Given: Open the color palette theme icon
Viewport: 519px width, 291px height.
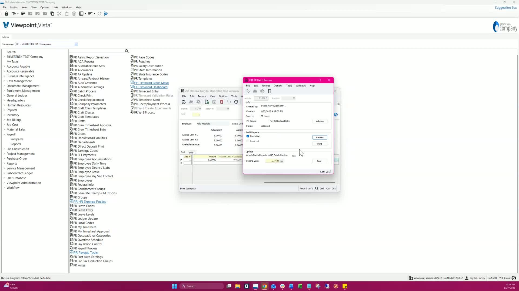Looking at the screenshot, I should [23, 13].
